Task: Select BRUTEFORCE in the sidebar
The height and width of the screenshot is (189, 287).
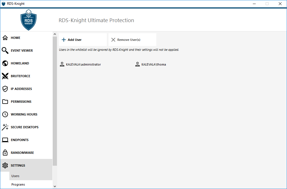Action: click(x=26, y=76)
